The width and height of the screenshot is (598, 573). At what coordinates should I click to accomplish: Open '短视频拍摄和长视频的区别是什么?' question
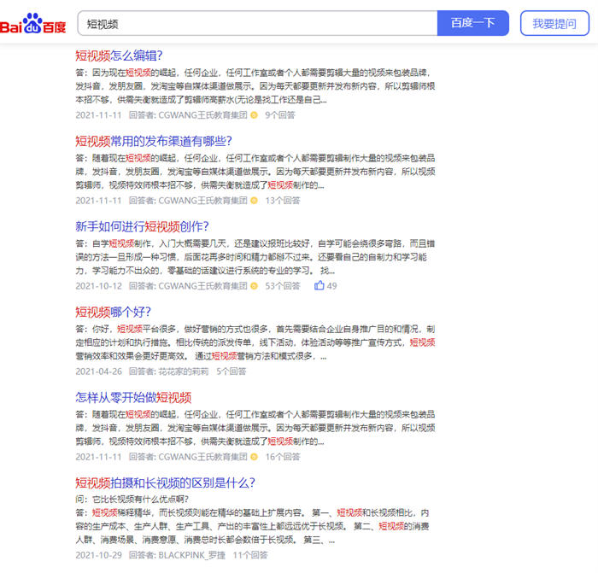coord(165,482)
